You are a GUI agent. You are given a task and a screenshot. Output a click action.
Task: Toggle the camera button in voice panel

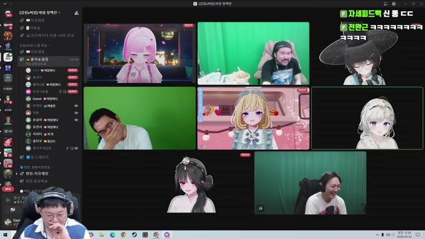pyautogui.click(x=13, y=210)
